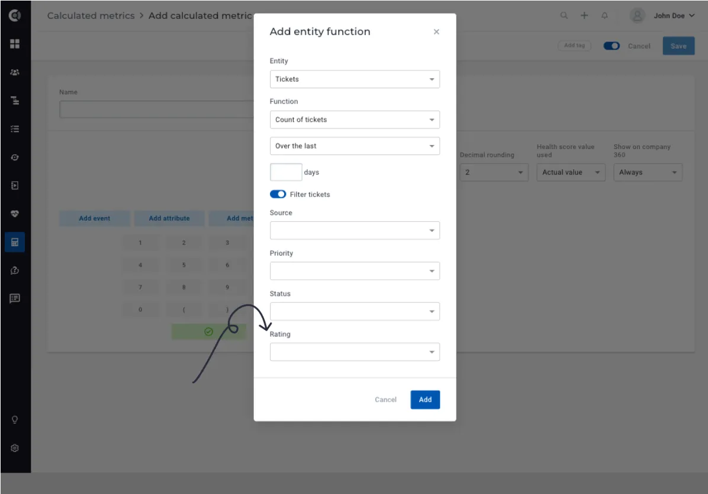Click the Add attribute button
This screenshot has height=494, width=708.
click(x=169, y=218)
